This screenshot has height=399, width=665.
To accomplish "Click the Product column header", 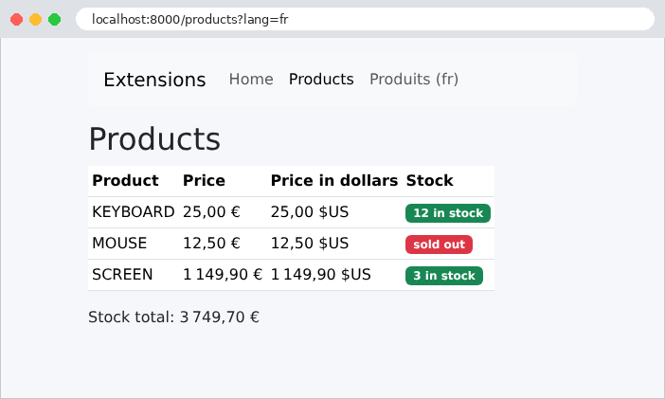I will point(134,181).
